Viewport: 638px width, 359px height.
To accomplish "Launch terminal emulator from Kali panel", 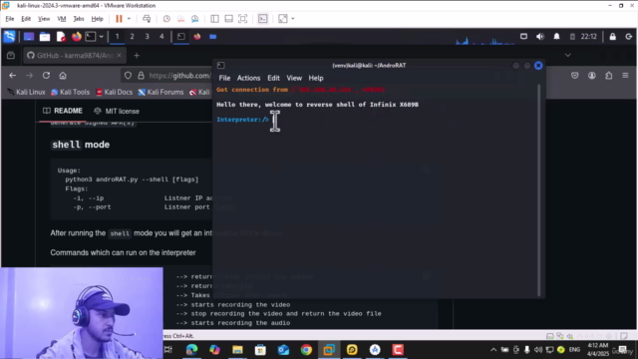I will point(91,37).
